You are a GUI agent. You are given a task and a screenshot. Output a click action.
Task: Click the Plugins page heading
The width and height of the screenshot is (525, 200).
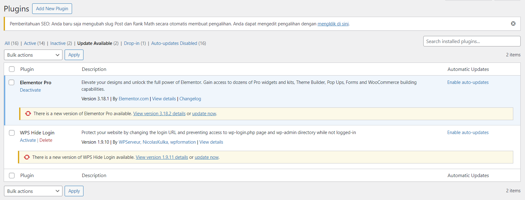(x=16, y=9)
